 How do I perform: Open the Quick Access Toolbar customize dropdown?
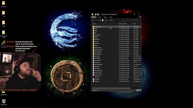point(100,14)
